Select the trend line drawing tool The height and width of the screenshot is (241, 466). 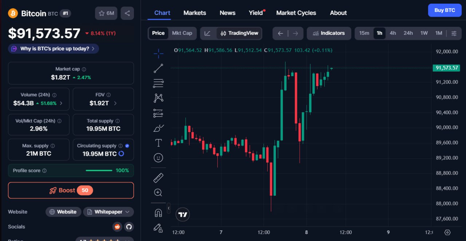[158, 68]
